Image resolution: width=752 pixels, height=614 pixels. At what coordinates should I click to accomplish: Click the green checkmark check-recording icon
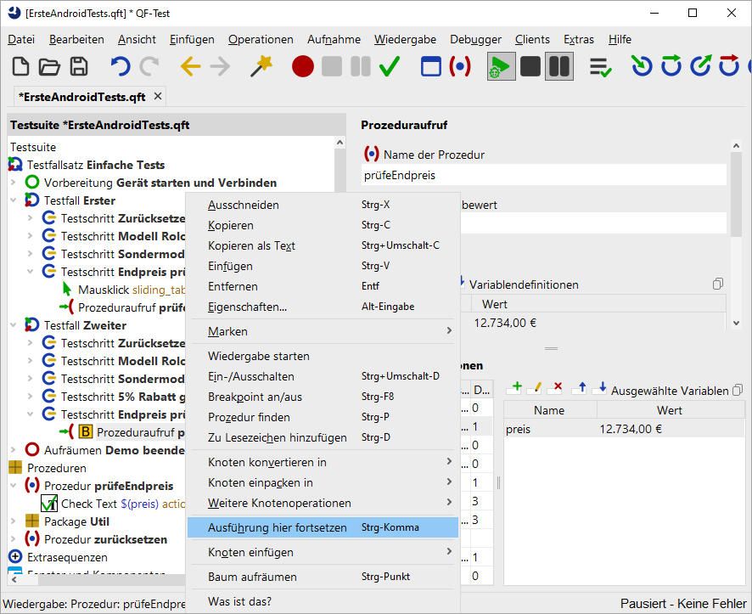(x=390, y=66)
